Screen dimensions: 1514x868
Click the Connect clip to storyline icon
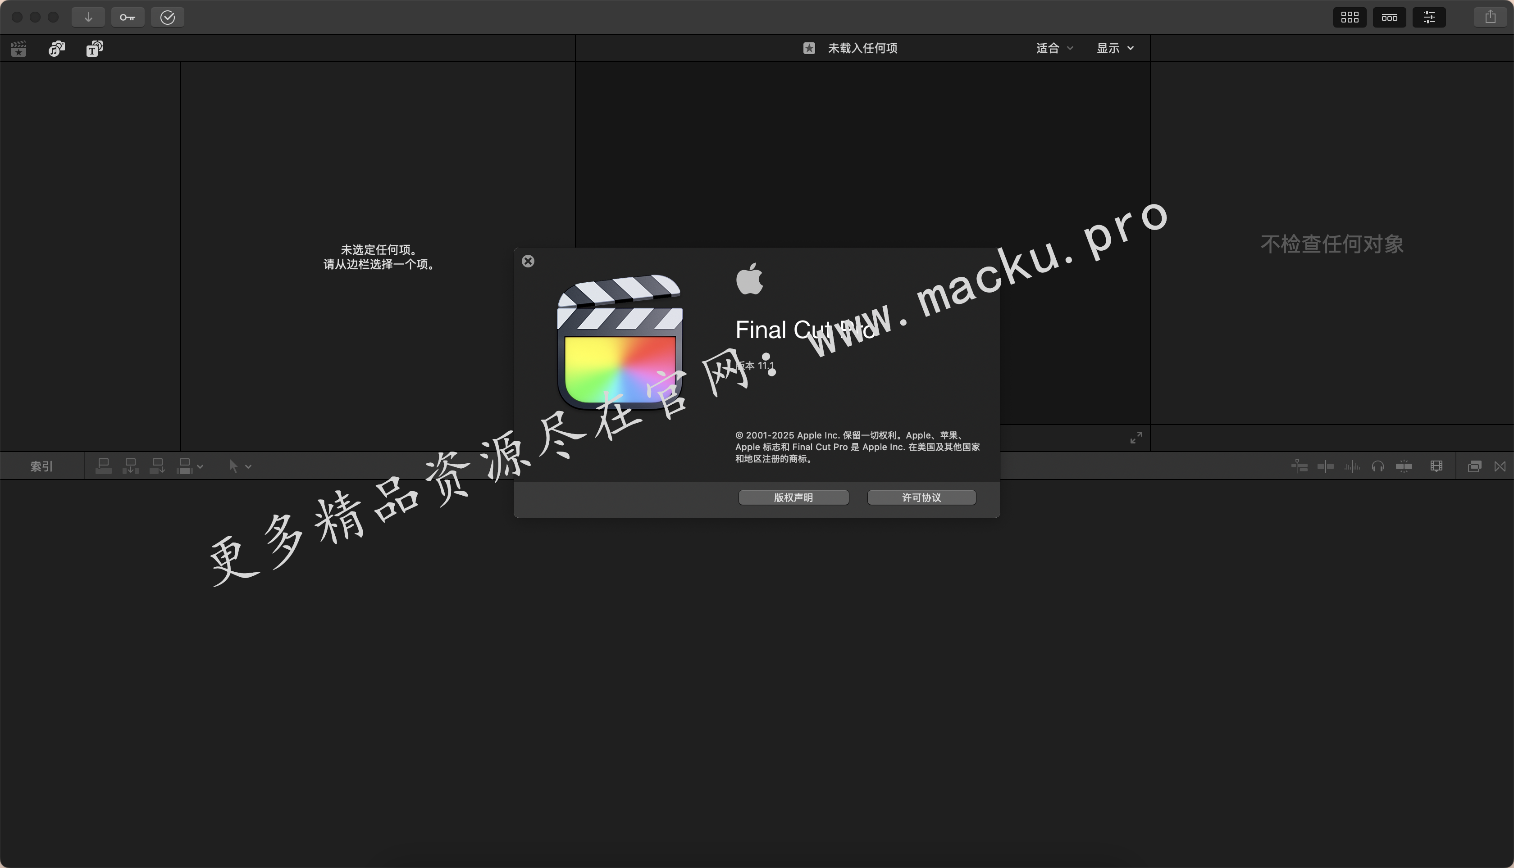103,466
